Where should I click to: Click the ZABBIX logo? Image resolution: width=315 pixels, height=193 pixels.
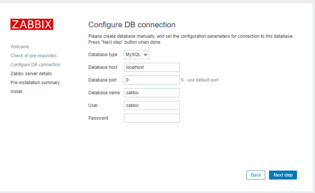click(32, 24)
